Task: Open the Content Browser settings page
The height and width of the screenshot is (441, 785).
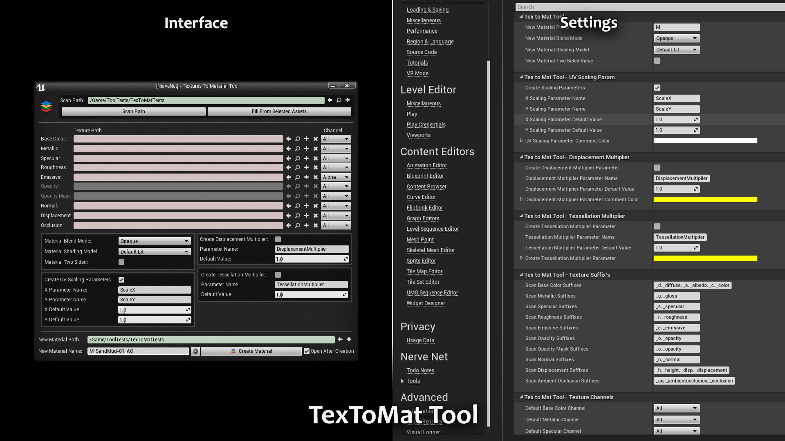Action: click(426, 187)
